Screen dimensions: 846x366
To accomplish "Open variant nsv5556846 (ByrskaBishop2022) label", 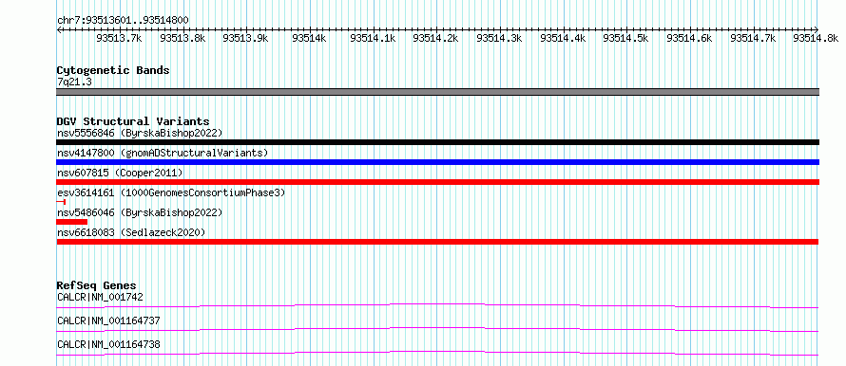I will (x=140, y=133).
